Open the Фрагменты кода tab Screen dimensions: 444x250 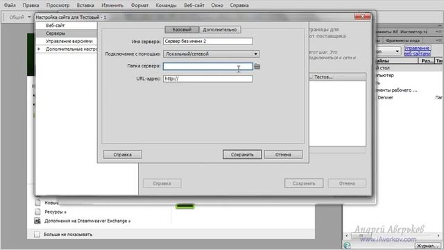[402, 41]
